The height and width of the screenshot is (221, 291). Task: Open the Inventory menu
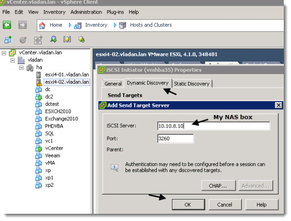point(54,12)
